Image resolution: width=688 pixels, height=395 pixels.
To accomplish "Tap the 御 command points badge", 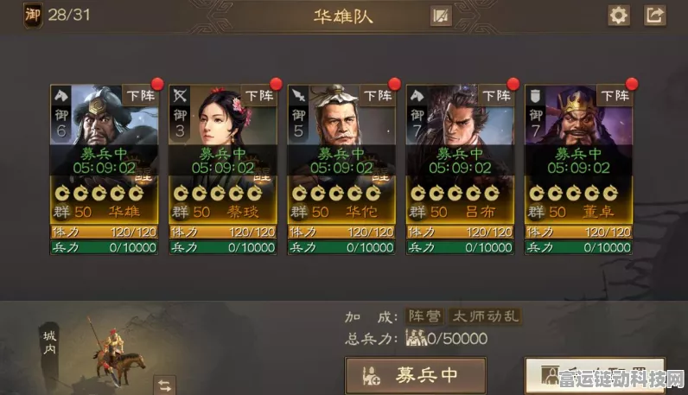I will point(33,16).
